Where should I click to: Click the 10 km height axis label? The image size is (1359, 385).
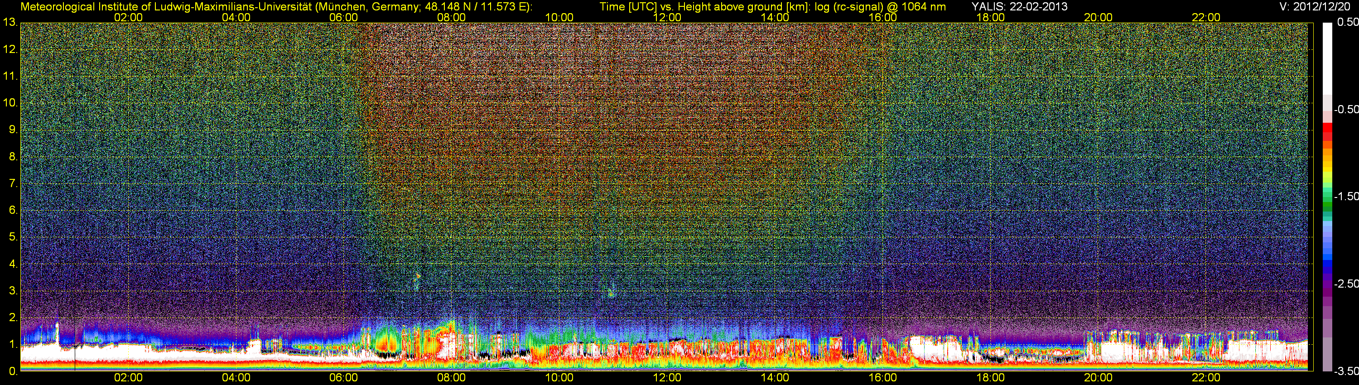pos(10,103)
